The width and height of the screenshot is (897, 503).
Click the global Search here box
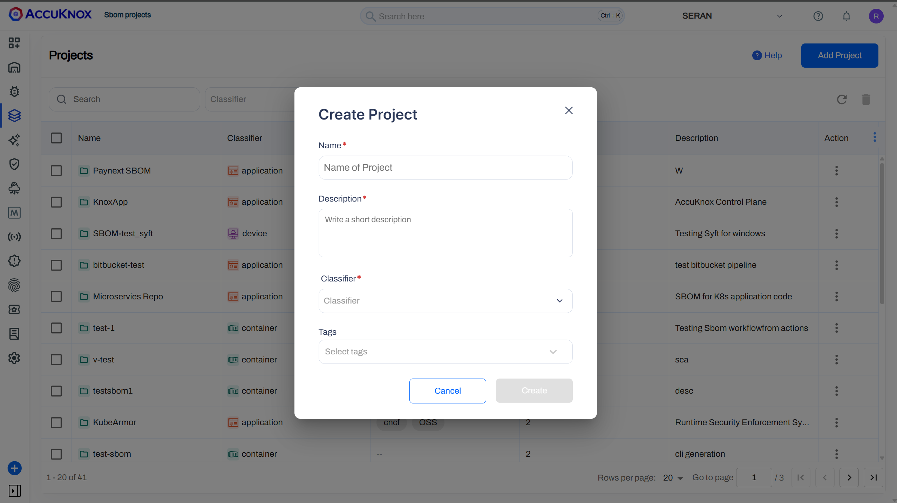click(492, 16)
